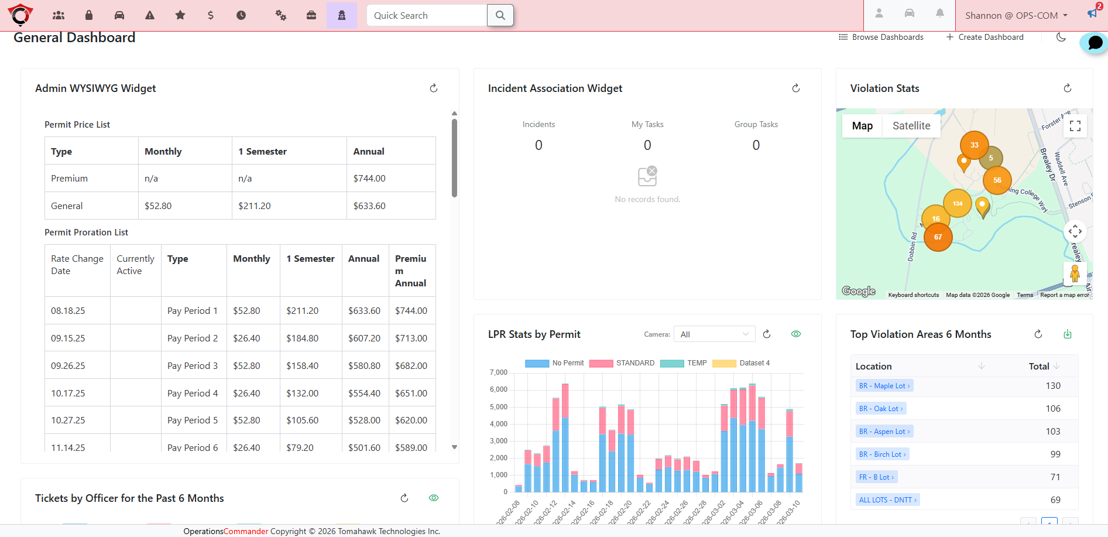Viewport: 1108px width, 537px height.
Task: Click the highlighted admin detective icon
Action: pos(342,15)
